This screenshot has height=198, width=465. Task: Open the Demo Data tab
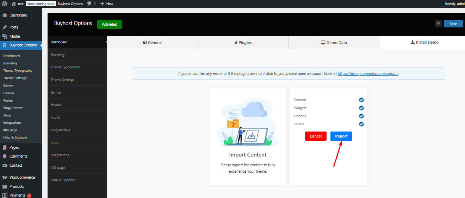tap(334, 43)
